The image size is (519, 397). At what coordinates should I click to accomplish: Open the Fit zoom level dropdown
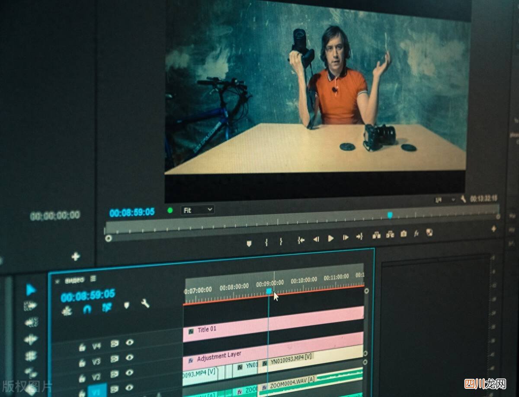(197, 210)
